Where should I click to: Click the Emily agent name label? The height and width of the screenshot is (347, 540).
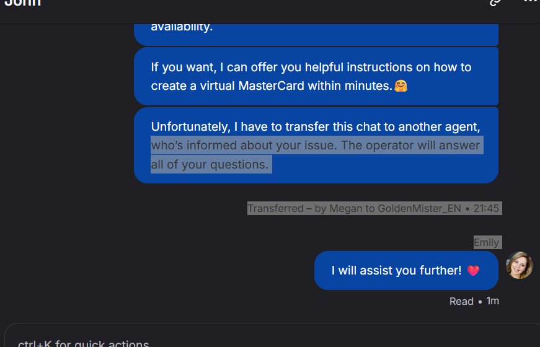coord(487,242)
